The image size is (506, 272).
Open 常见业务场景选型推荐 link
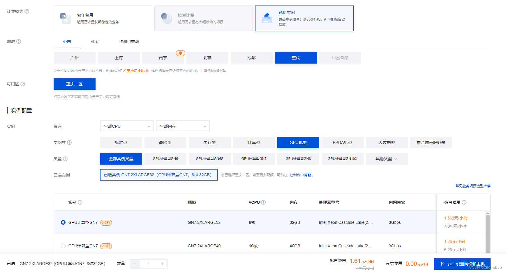(473, 186)
